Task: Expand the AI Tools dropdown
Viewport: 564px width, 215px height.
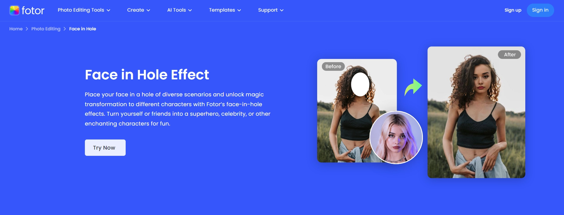Action: [180, 10]
